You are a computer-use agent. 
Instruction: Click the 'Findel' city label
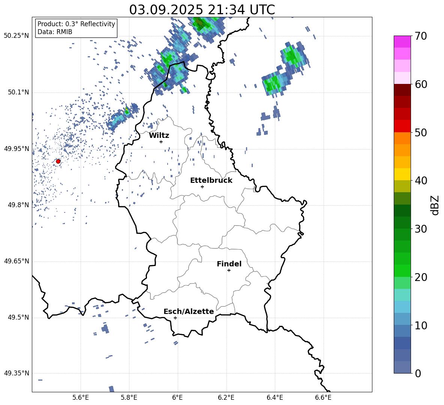tap(229, 264)
